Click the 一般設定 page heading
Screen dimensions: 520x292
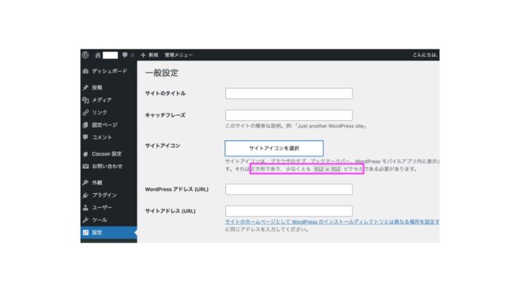click(162, 73)
